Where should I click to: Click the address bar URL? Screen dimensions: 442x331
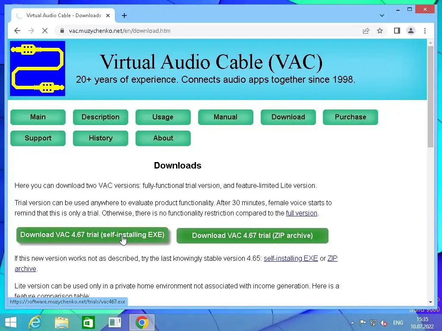coord(120,31)
